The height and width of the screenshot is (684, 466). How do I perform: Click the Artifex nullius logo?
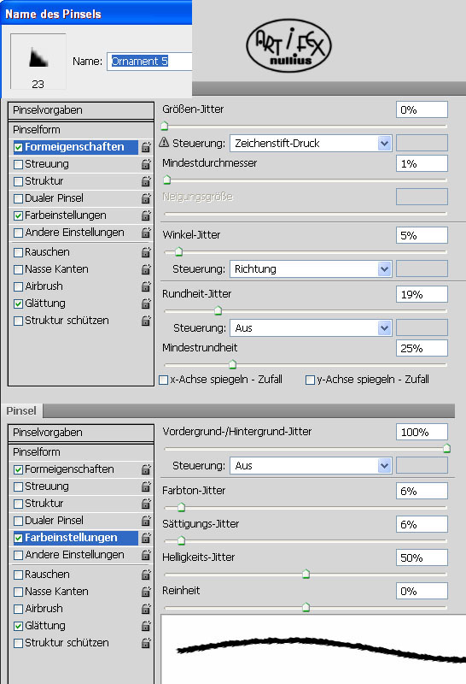(288, 45)
